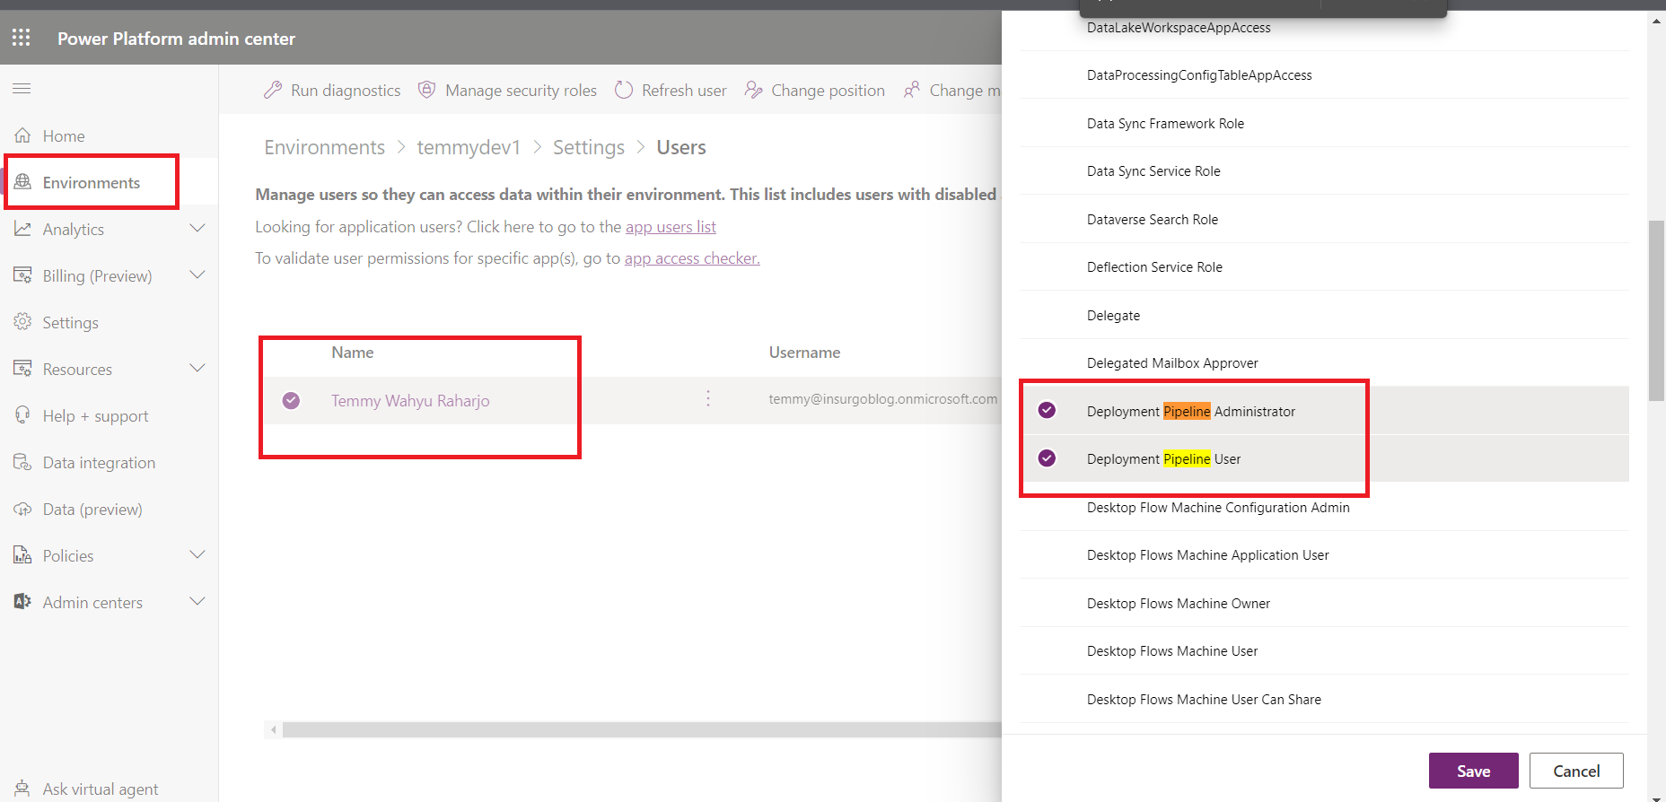Click the Admin centers icon
This screenshot has height=802, width=1666.
pos(22,602)
